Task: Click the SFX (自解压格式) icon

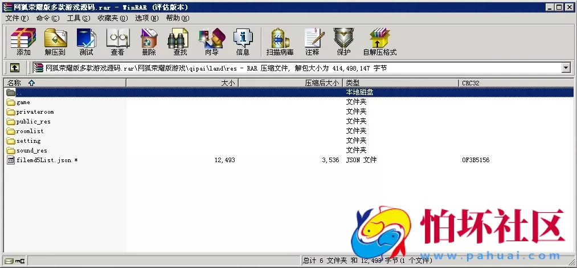Action: (x=379, y=42)
